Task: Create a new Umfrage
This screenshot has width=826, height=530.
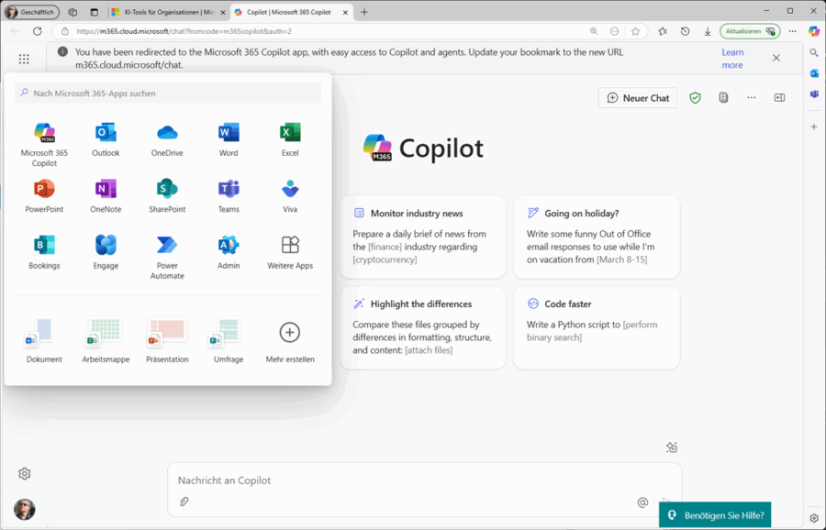Action: coord(229,340)
